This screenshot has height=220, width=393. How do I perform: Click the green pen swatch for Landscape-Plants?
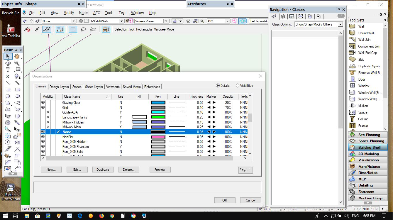158,117
